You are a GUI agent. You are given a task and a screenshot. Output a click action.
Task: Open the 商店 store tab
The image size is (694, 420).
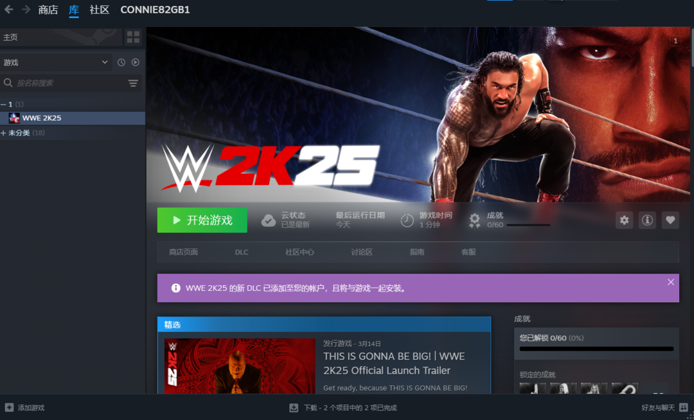coord(48,10)
